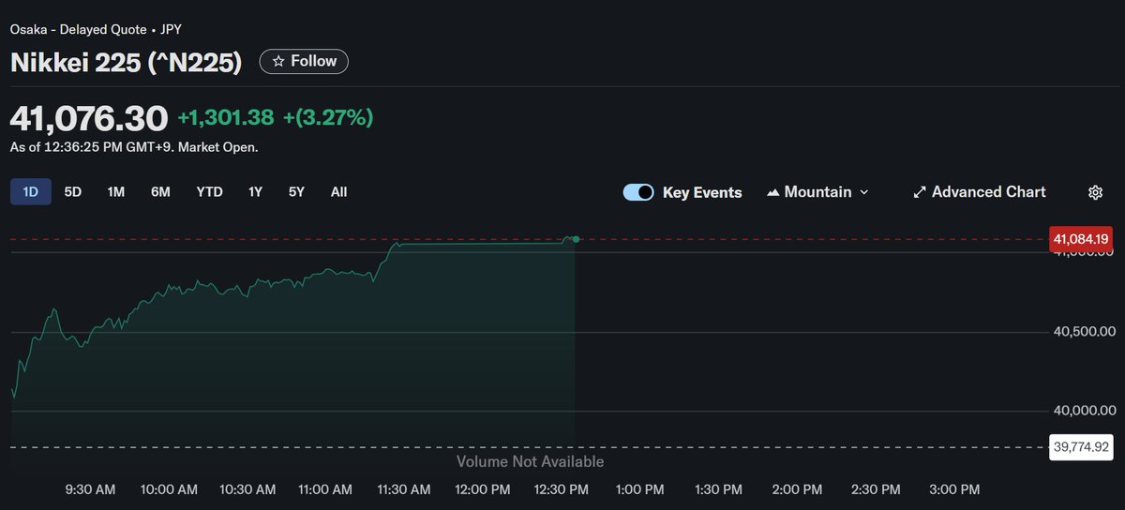Click the 10:30 AM time label
The image size is (1125, 510).
(247, 489)
